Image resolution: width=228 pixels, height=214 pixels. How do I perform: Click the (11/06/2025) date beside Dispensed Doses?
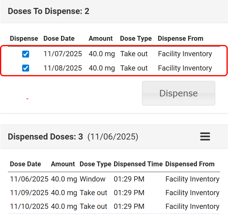click(x=113, y=137)
